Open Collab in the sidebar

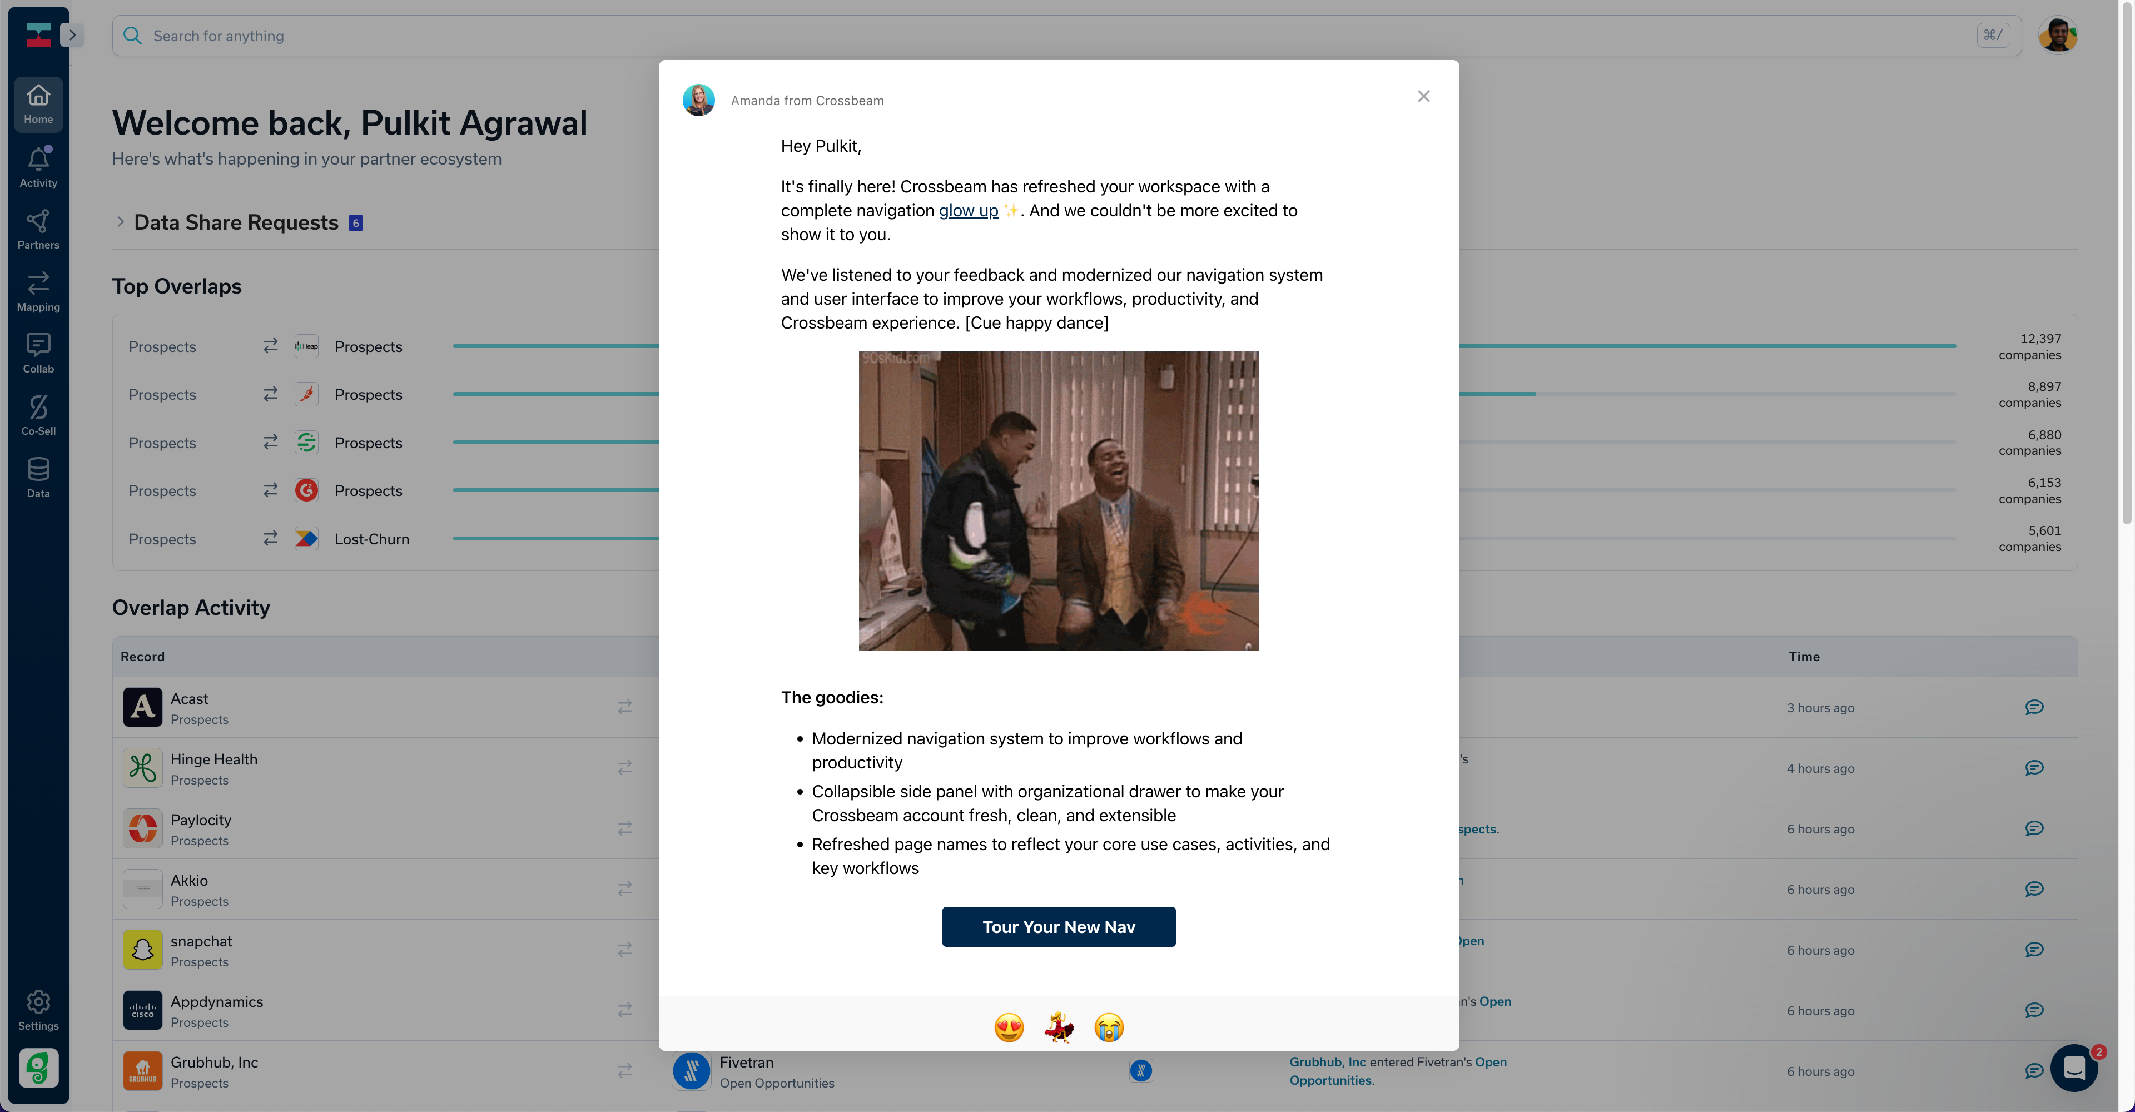(38, 354)
